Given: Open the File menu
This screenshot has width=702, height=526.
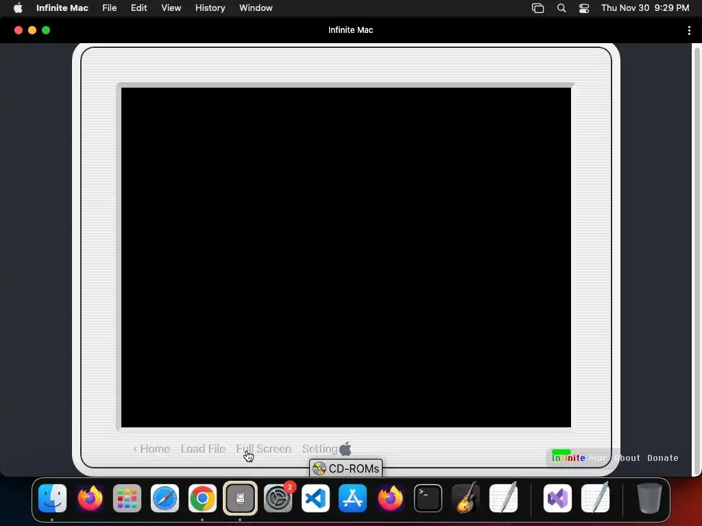Looking at the screenshot, I should pyautogui.click(x=109, y=8).
